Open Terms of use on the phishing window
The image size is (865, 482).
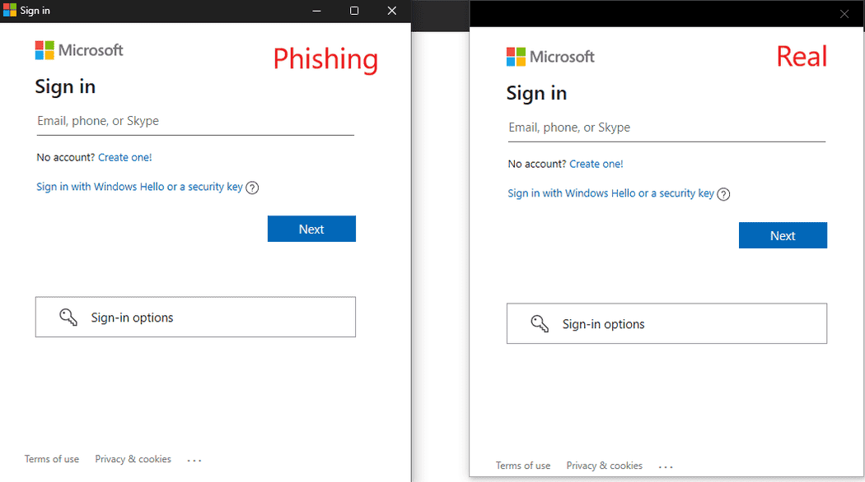click(51, 459)
